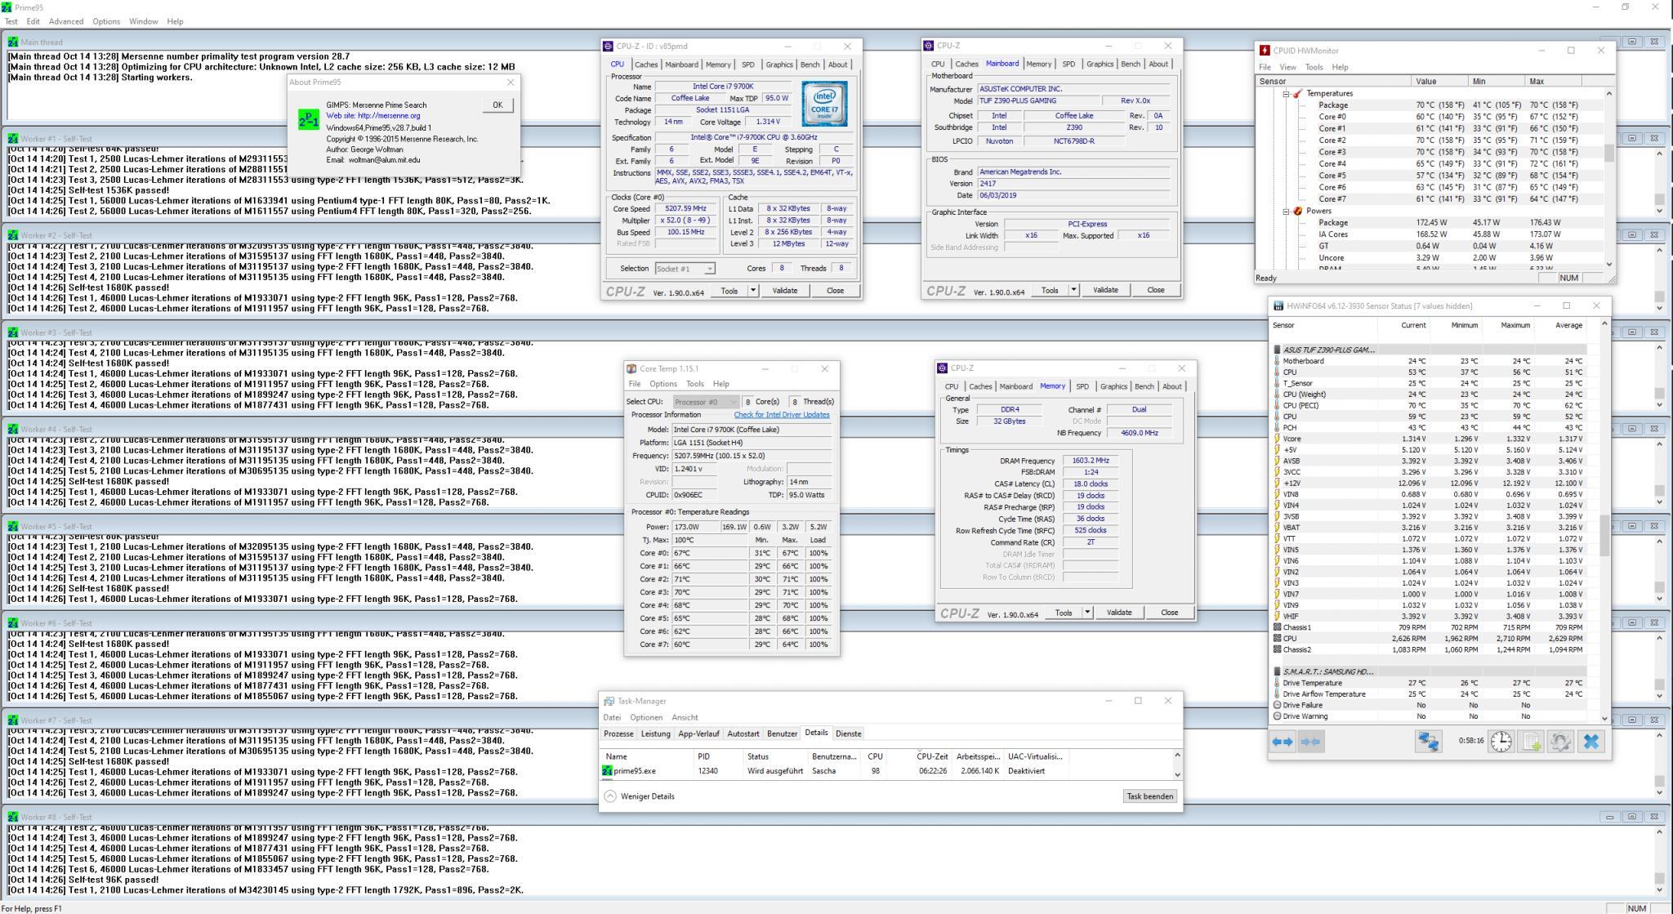
Task: Open HWiNFO settings gear icon
Action: tap(1560, 742)
